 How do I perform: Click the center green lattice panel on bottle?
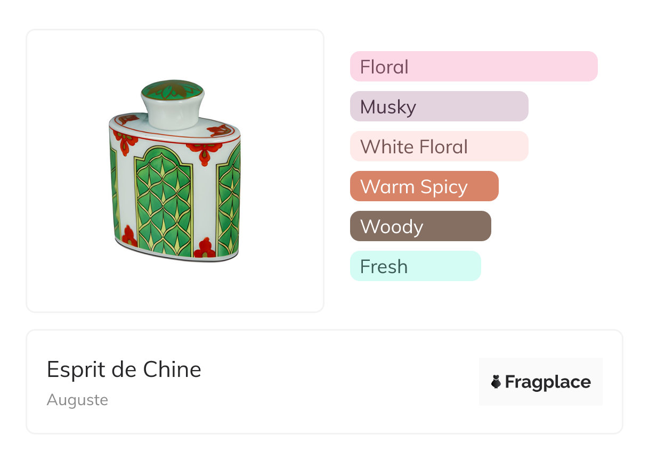[x=163, y=201]
